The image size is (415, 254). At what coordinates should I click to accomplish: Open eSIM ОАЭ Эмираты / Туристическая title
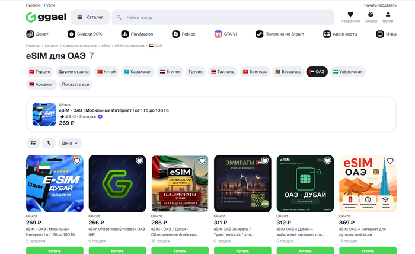click(234, 232)
